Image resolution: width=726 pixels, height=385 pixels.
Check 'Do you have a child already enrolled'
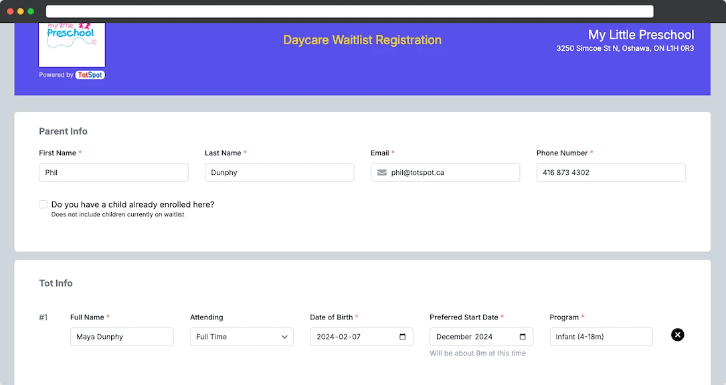click(43, 204)
